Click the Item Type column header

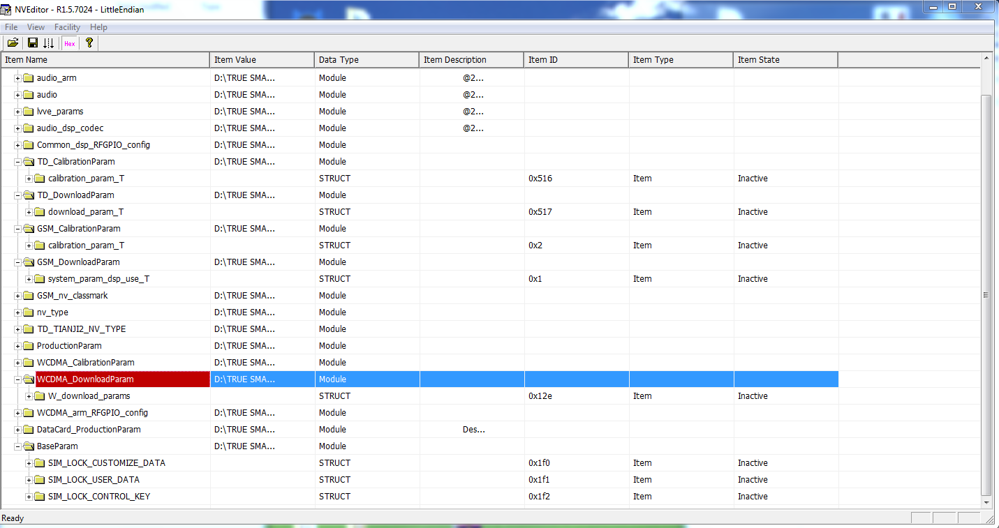681,60
